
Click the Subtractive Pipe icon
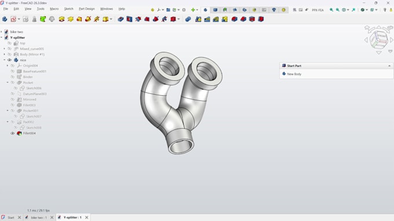(156, 19)
